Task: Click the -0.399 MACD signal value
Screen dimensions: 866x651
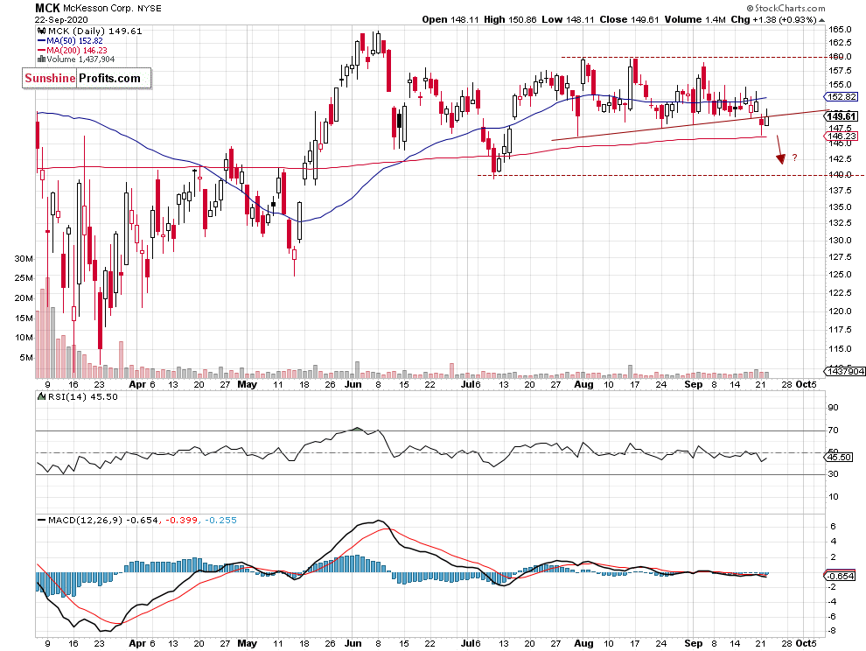Action: [x=182, y=520]
